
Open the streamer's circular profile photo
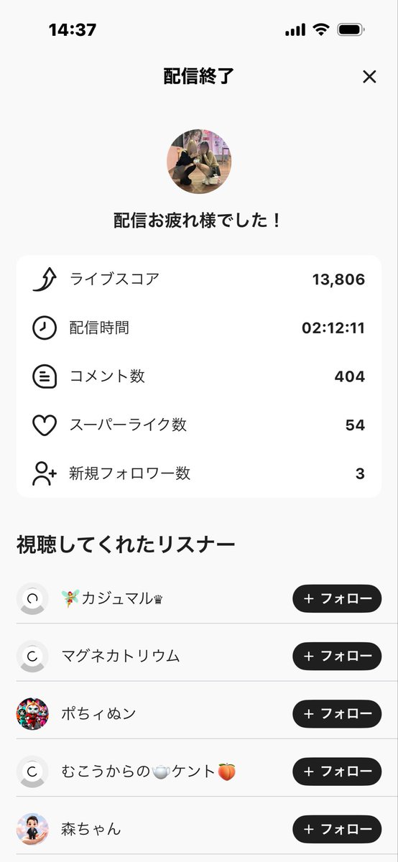[199, 162]
